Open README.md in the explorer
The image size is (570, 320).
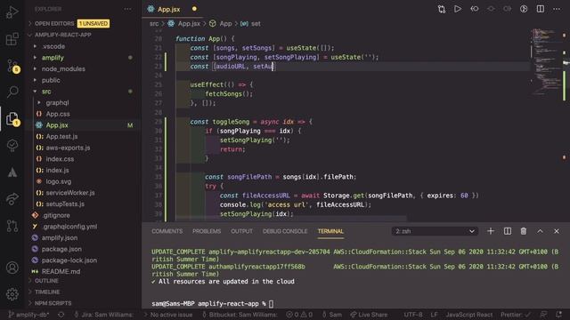(x=61, y=271)
